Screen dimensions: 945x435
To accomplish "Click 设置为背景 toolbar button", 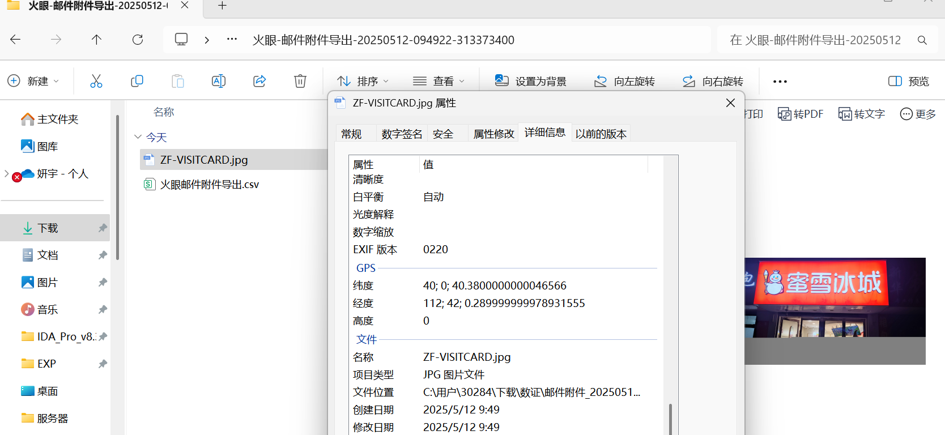I will [530, 81].
